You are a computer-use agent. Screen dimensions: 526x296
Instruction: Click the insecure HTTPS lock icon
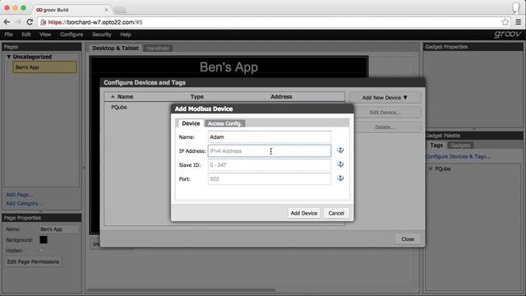(44, 22)
